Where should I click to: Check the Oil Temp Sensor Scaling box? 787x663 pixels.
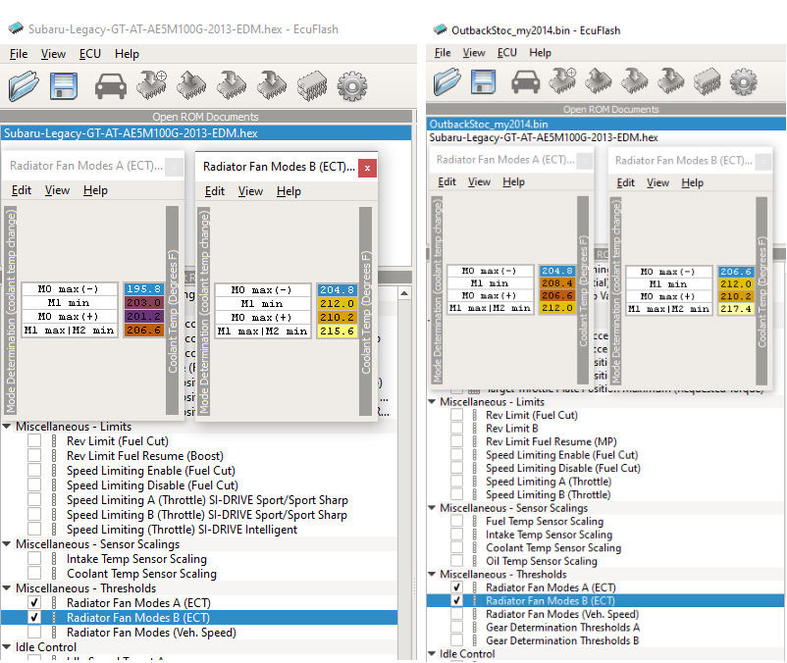[x=456, y=561]
